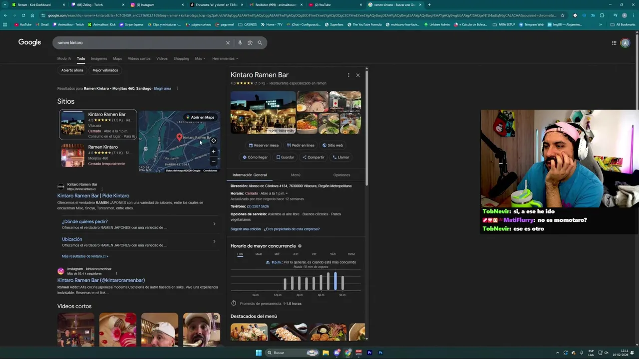Click in the ramen kintaro search field
The width and height of the screenshot is (639, 359).
pos(140,43)
